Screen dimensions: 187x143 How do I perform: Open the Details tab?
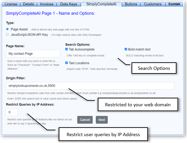[x=29, y=4]
